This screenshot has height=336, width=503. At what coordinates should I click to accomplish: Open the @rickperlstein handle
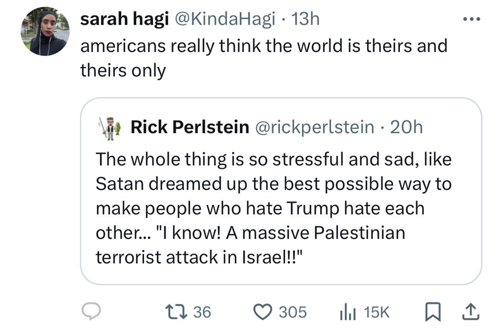tap(314, 126)
